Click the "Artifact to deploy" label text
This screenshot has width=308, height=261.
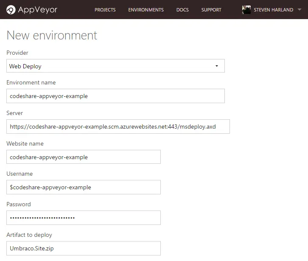coord(29,235)
